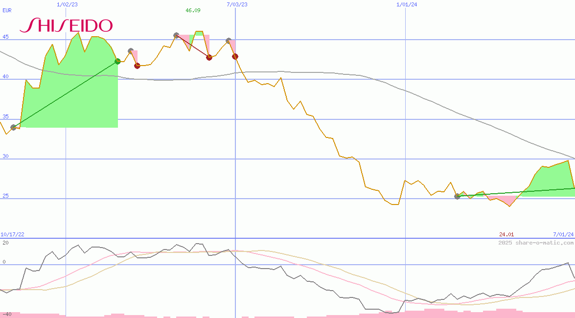The height and width of the screenshot is (318, 575).
Task: Click gray entry marker starting the large green trade
Action: (13, 127)
